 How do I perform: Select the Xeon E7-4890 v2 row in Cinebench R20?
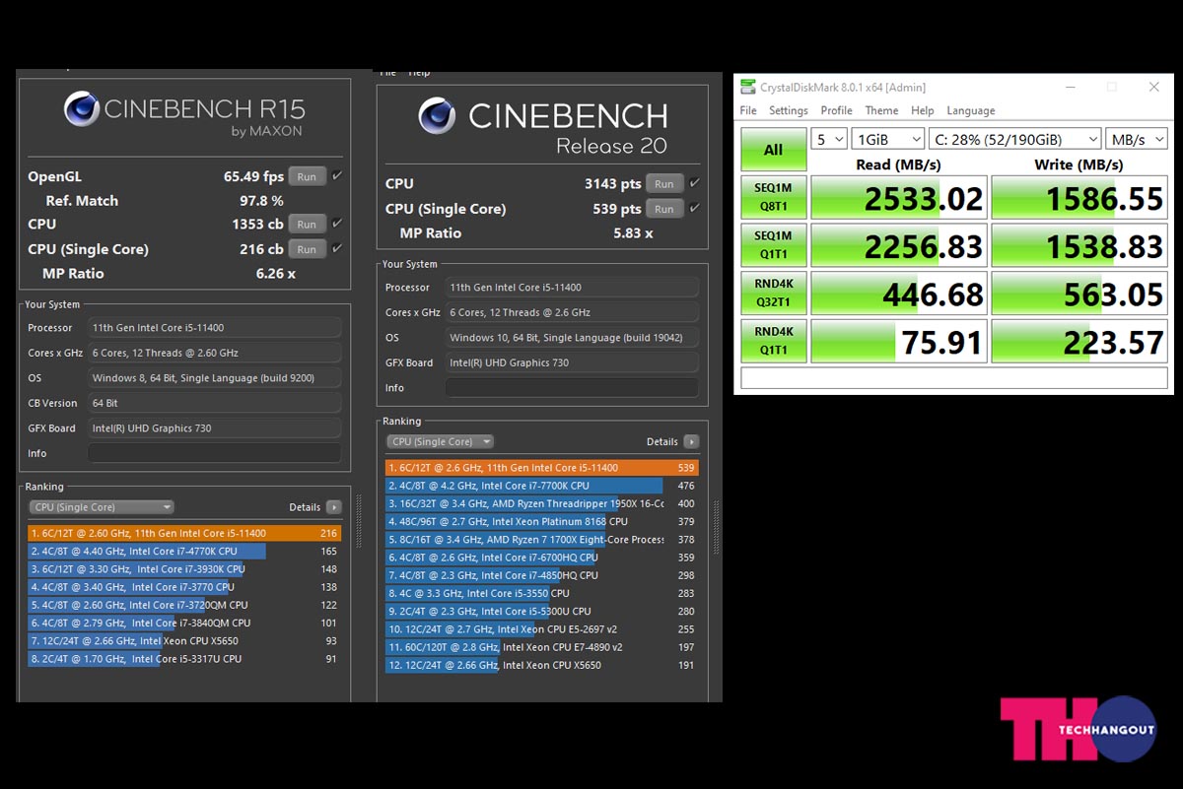542,647
